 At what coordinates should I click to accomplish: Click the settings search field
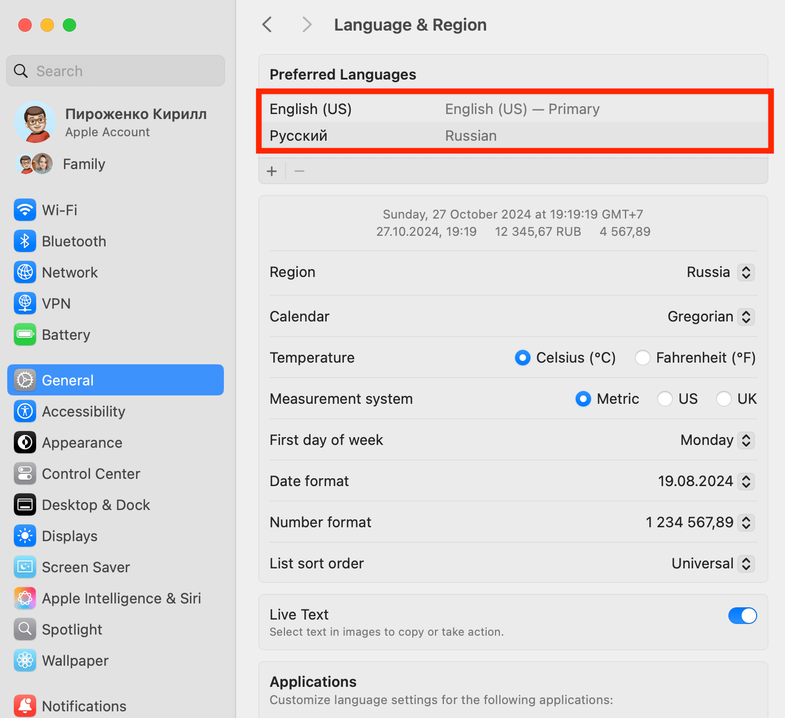[115, 71]
